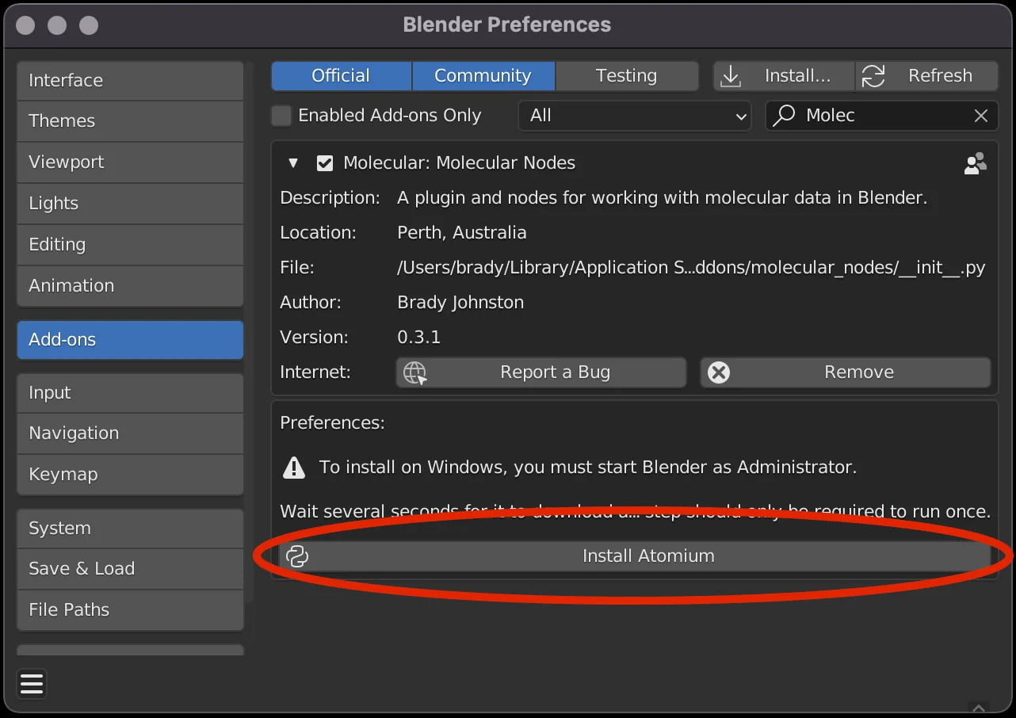Close the Blender Preferences window

tap(25, 25)
